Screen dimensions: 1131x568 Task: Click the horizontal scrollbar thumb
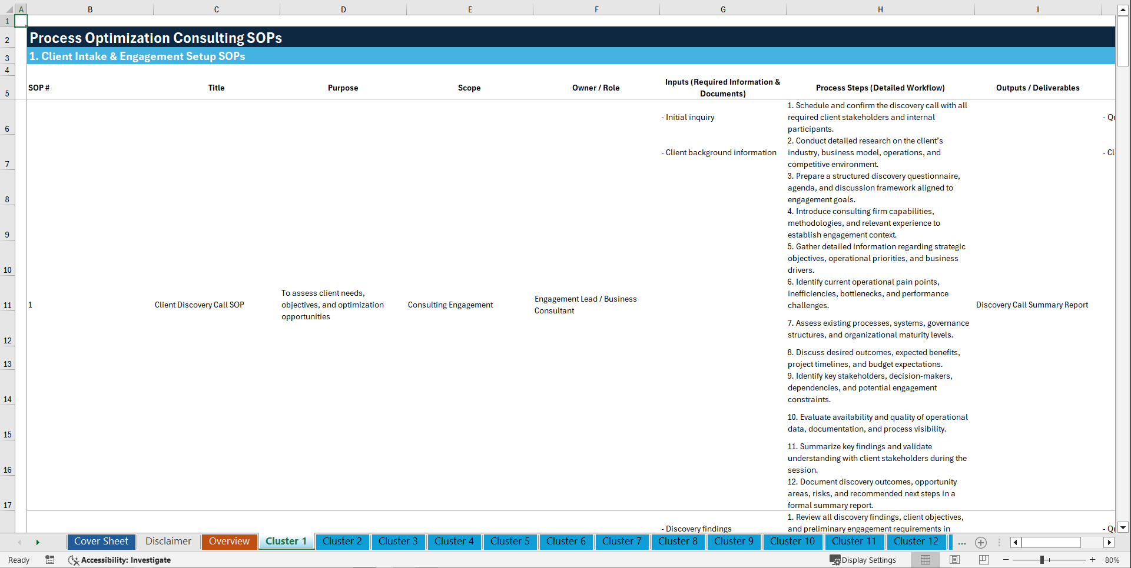(1051, 542)
